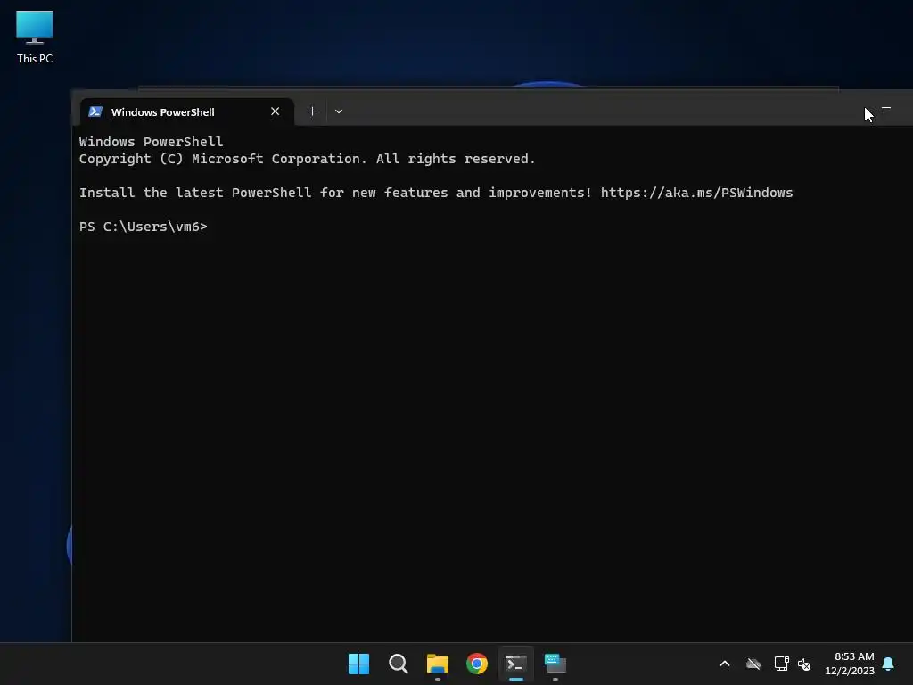Select the Windows PowerShell tab
The image size is (913, 685).
(186, 111)
